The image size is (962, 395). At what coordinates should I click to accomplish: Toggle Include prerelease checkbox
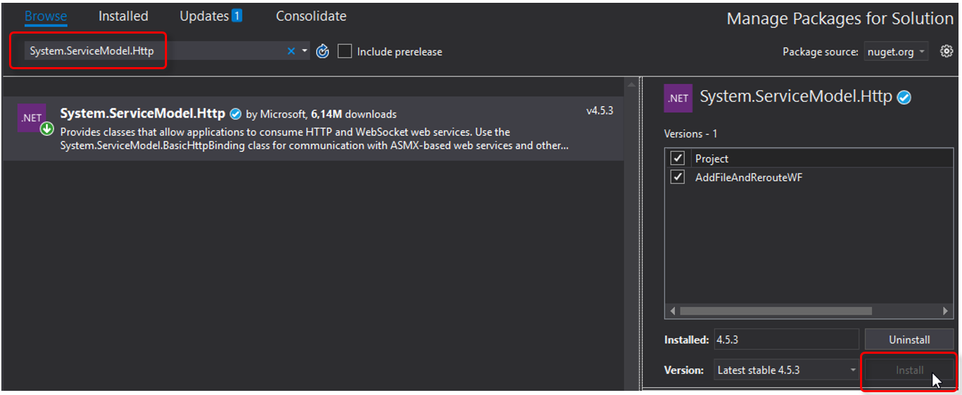tap(344, 51)
